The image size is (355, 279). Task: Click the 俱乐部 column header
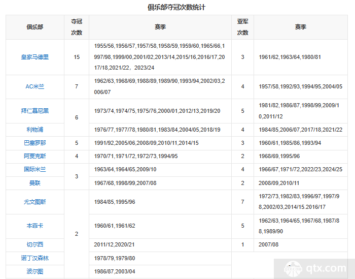pyautogui.click(x=35, y=27)
